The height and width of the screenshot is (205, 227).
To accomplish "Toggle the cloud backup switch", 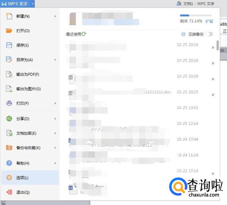I will pyautogui.click(x=209, y=34).
